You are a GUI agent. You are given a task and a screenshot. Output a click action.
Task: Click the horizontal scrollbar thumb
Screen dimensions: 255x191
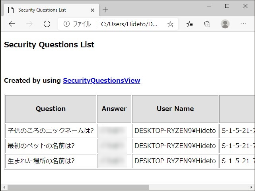pos(78,187)
